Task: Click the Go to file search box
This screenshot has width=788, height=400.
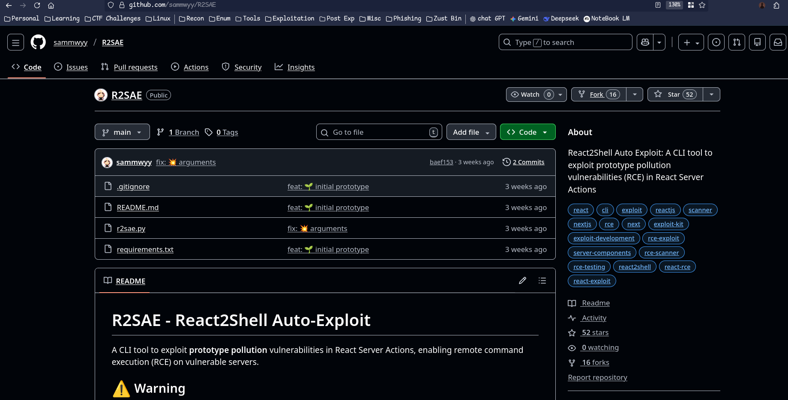Action: click(379, 132)
